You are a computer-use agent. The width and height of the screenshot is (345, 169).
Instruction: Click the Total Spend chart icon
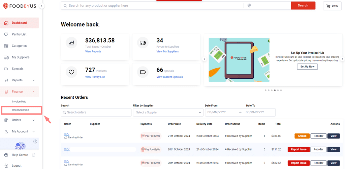[71, 43]
